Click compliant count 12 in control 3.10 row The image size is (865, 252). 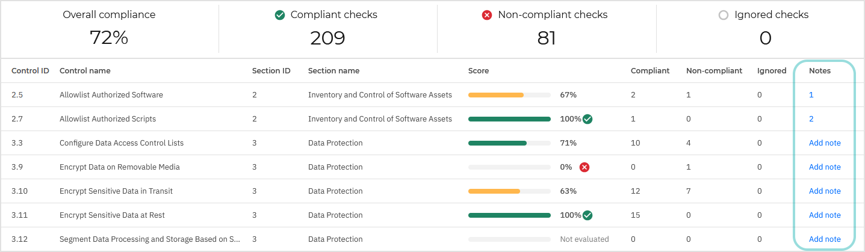635,191
